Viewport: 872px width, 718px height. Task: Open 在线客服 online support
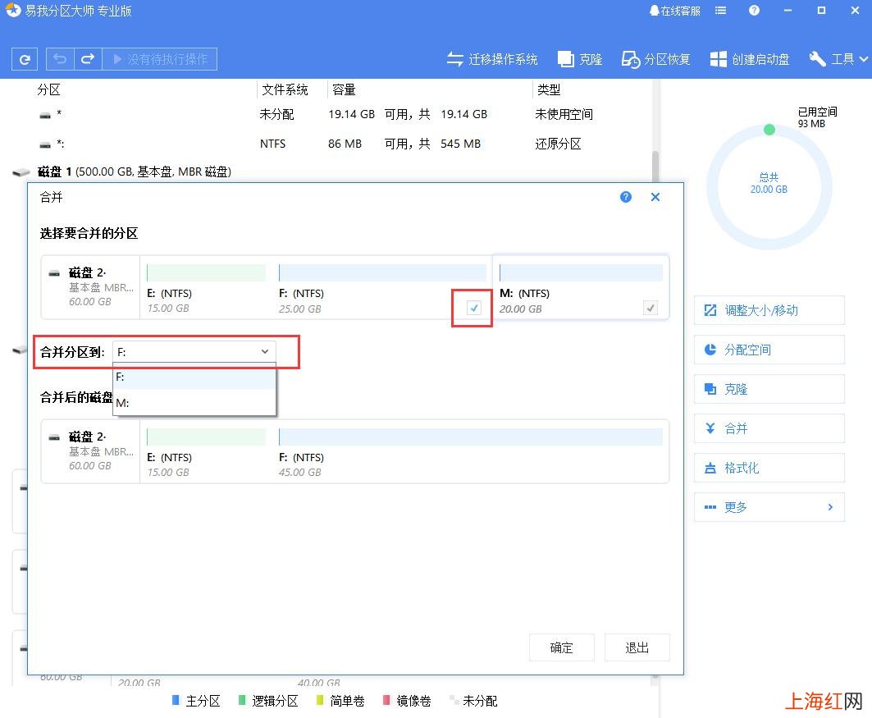[674, 11]
